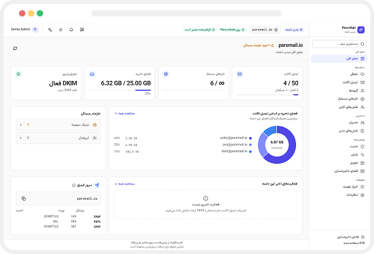Open the نمای کلی overview menu item
Image resolution: width=374 pixels, height=254 pixels.
(339, 59)
